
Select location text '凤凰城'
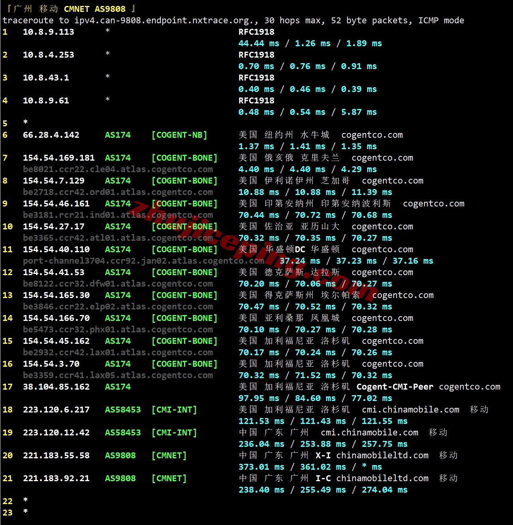pyautogui.click(x=325, y=318)
